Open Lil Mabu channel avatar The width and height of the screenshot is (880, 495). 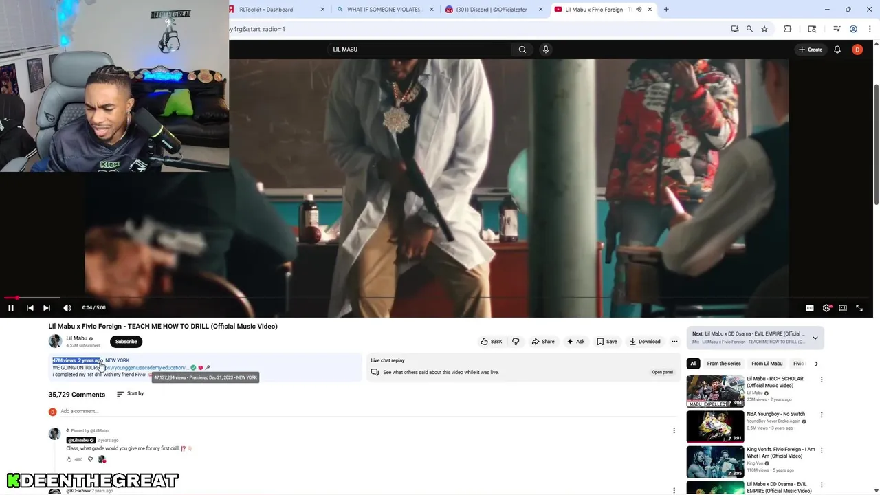click(x=55, y=342)
